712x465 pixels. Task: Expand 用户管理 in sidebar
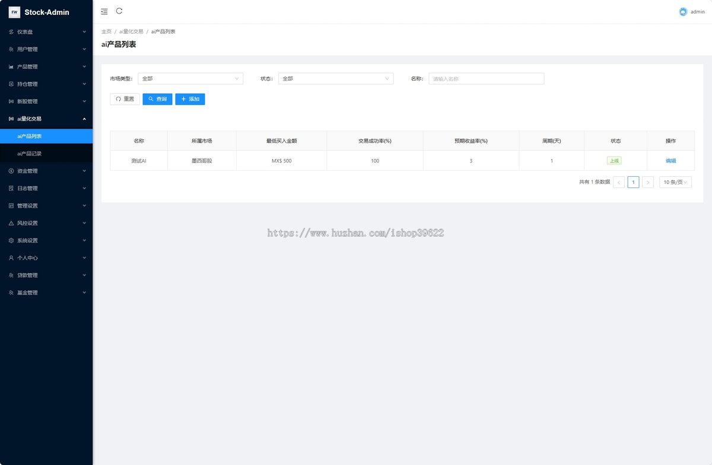(46, 49)
